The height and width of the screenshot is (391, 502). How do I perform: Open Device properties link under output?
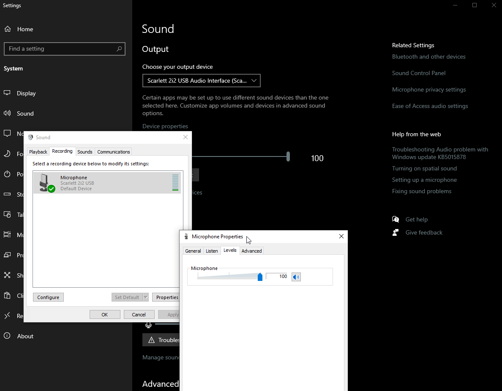(165, 126)
